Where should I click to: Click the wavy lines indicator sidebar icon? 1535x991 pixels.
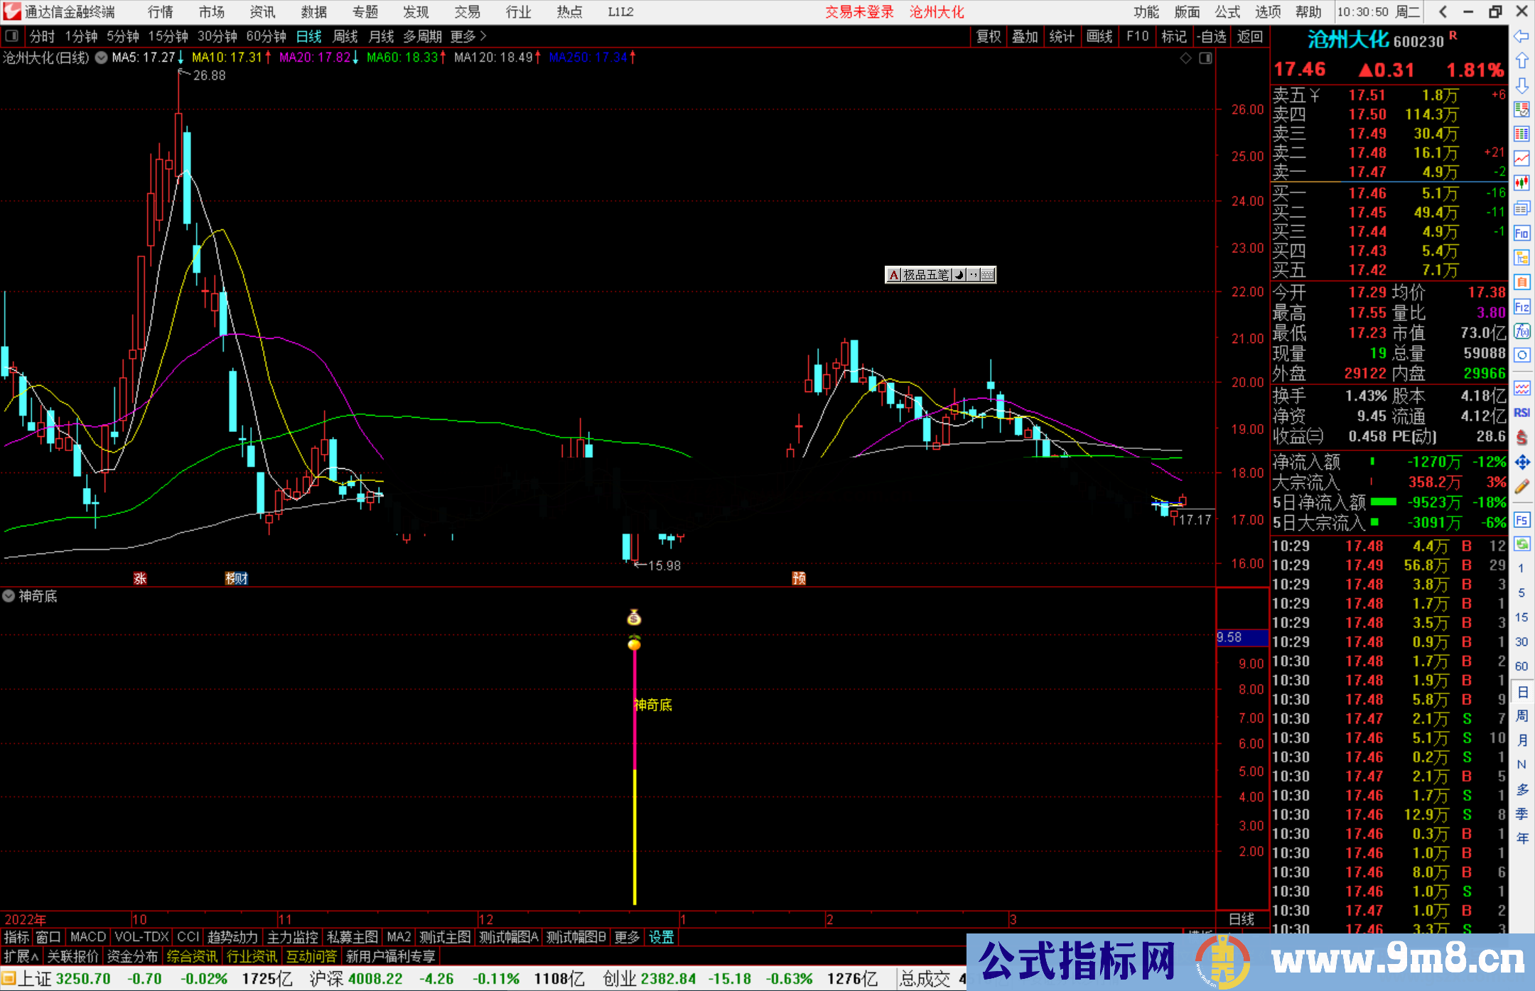tap(1521, 388)
